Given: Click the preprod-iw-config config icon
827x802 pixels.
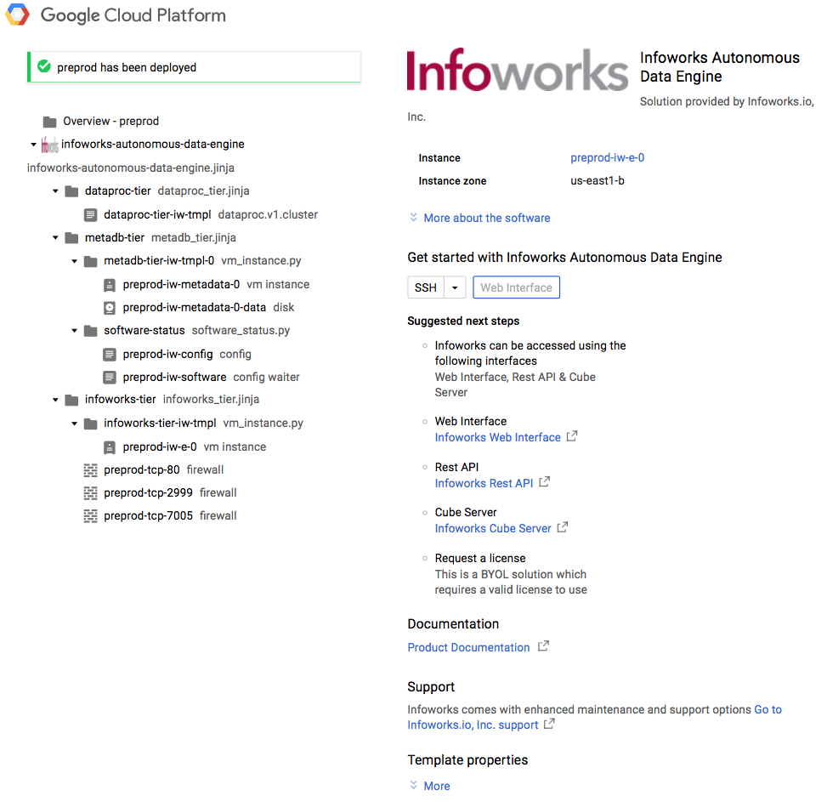Looking at the screenshot, I should (x=109, y=354).
